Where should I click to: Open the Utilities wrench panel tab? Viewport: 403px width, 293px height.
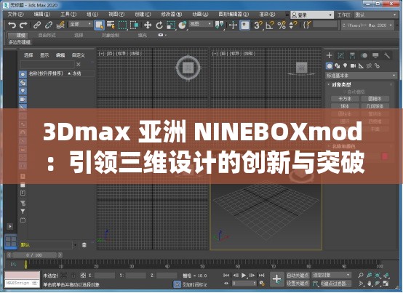[387, 55]
